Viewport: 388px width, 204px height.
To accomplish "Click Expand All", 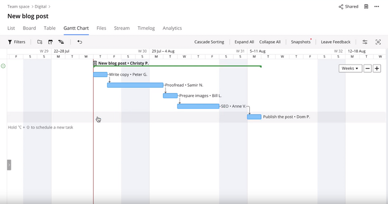I will pos(244,42).
